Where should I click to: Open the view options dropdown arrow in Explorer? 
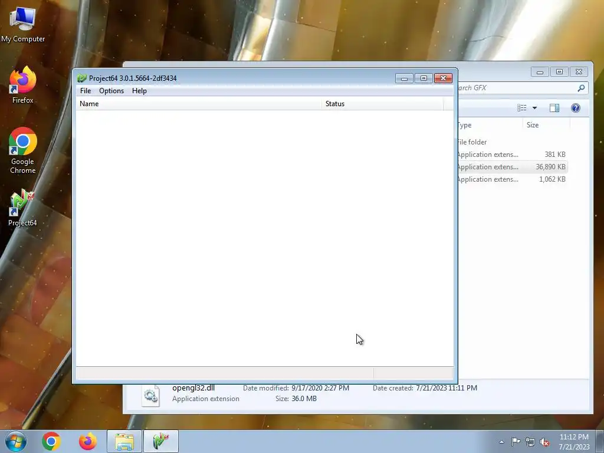[x=534, y=108]
